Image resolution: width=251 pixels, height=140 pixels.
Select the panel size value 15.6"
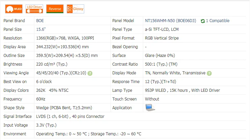pyautogui.click(x=41, y=29)
